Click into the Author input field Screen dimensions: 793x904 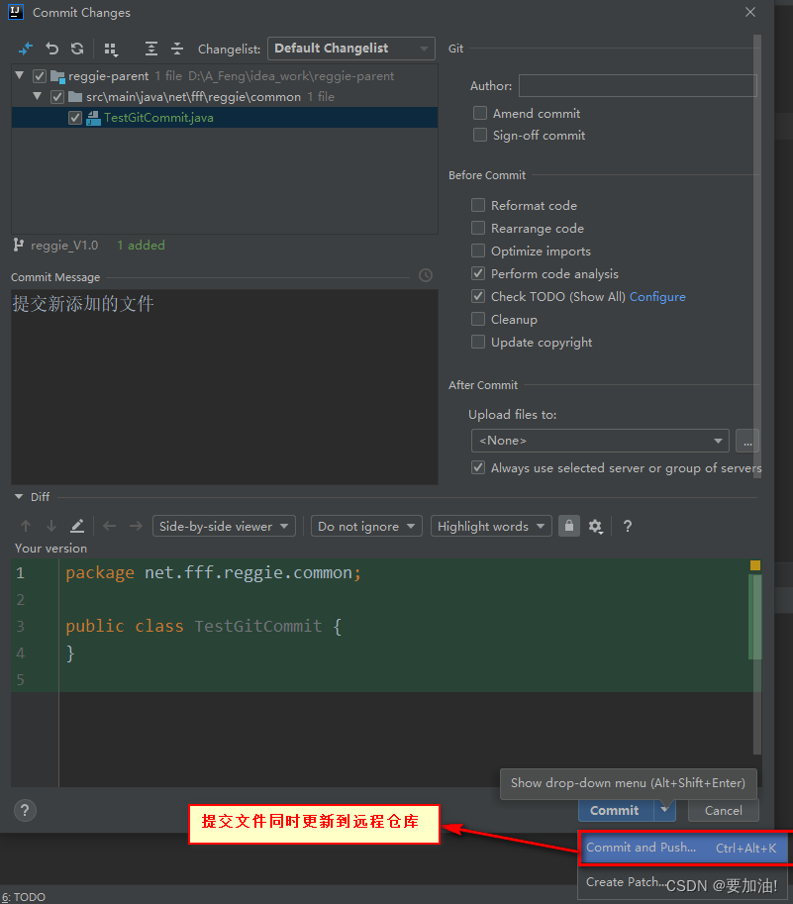coord(638,85)
